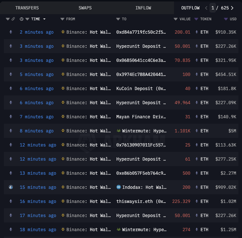Open the KuCoin Deposit recipient
Screen dimensions: 242x238
point(141,89)
